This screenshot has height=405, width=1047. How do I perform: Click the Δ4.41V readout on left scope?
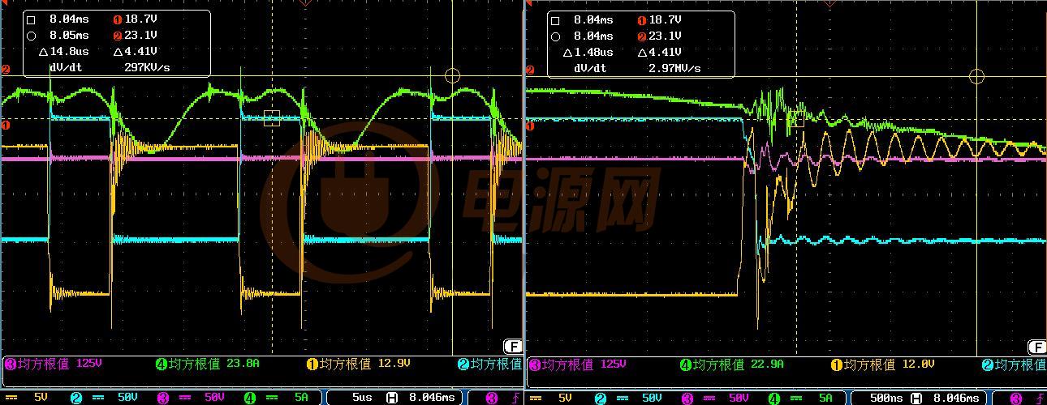[135, 51]
